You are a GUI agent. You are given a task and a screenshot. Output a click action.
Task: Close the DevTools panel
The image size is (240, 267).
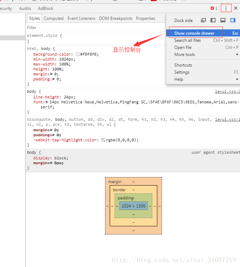(x=235, y=8)
